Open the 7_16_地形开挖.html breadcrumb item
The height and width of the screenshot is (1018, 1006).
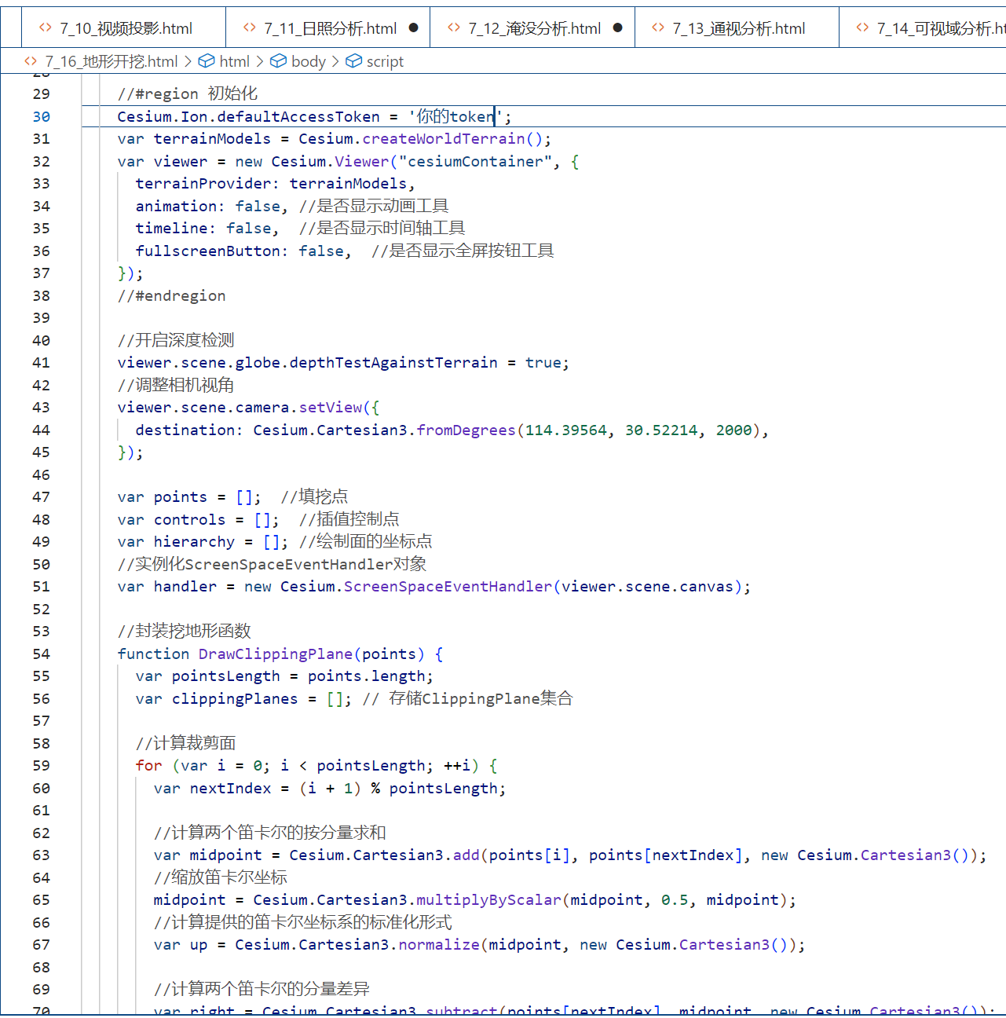[111, 61]
